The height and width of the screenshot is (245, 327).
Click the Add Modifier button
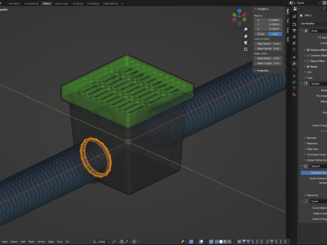(313, 24)
